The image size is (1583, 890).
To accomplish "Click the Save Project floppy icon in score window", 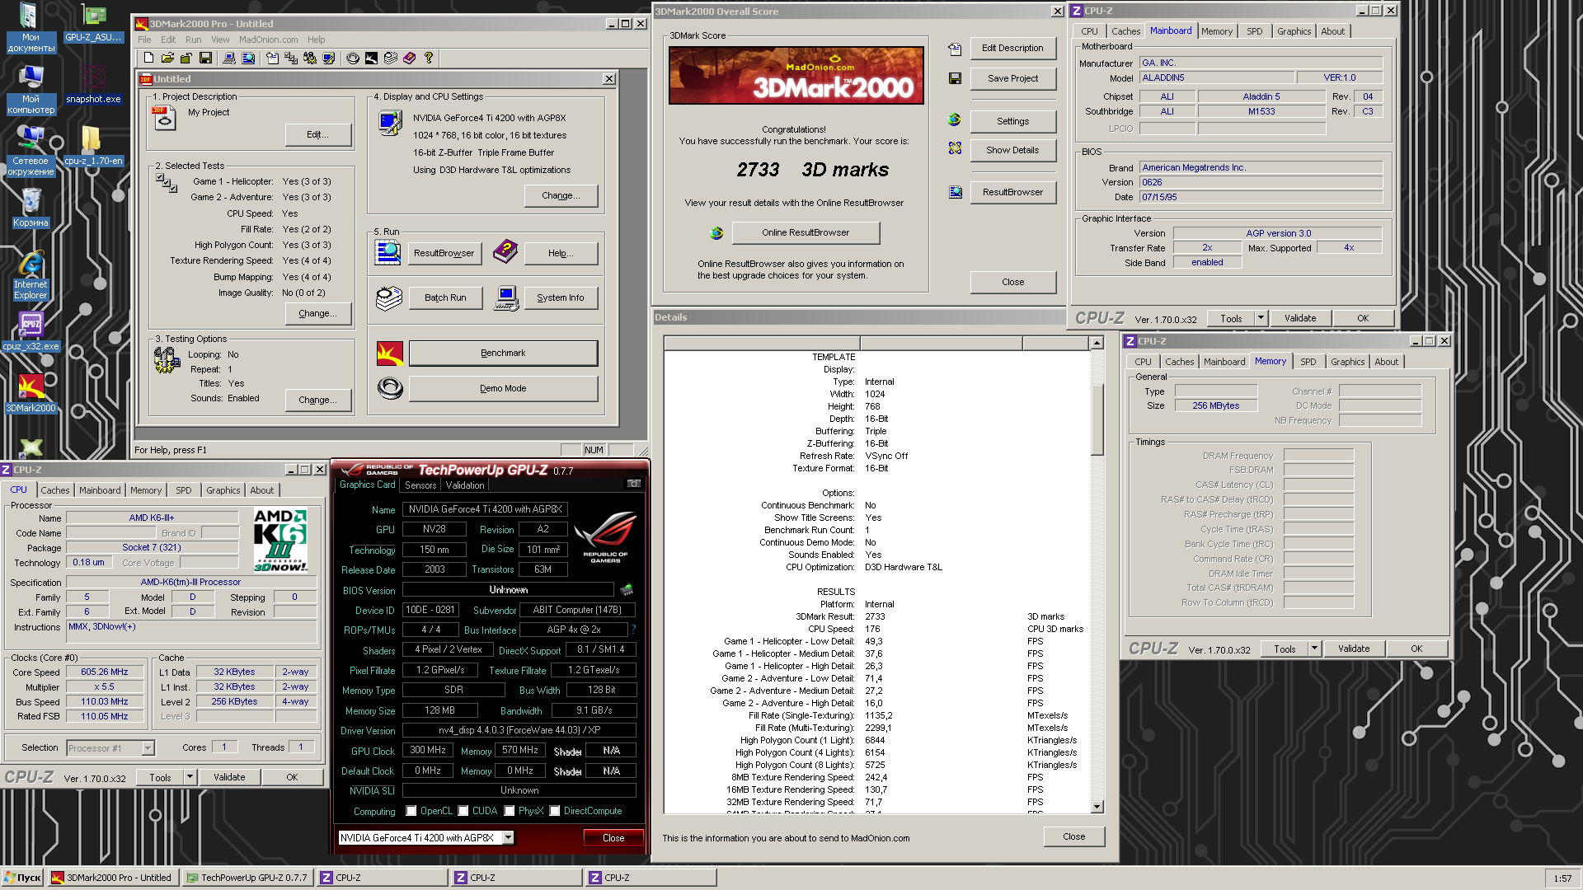I will pos(955,78).
